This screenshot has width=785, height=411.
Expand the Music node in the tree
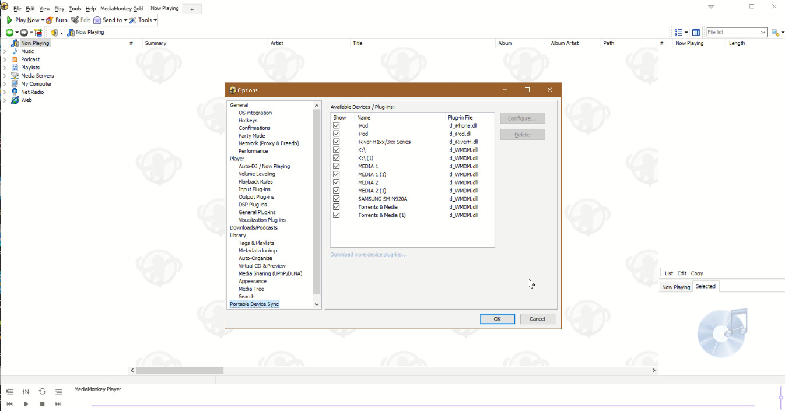[5, 51]
